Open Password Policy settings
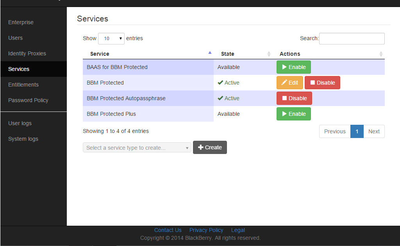The height and width of the screenshot is (246, 400). 28,100
